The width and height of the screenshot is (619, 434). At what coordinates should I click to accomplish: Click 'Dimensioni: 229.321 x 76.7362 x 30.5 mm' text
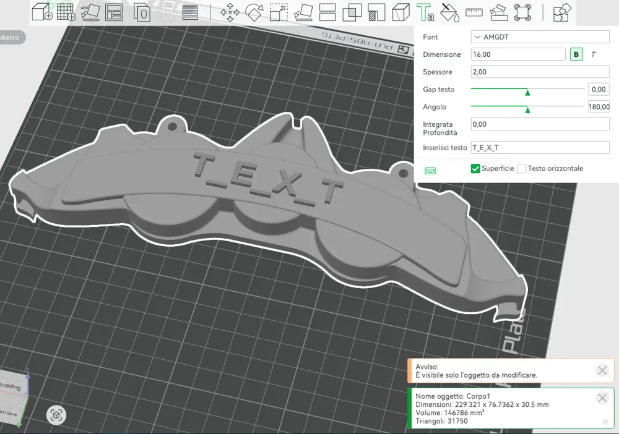tap(482, 404)
